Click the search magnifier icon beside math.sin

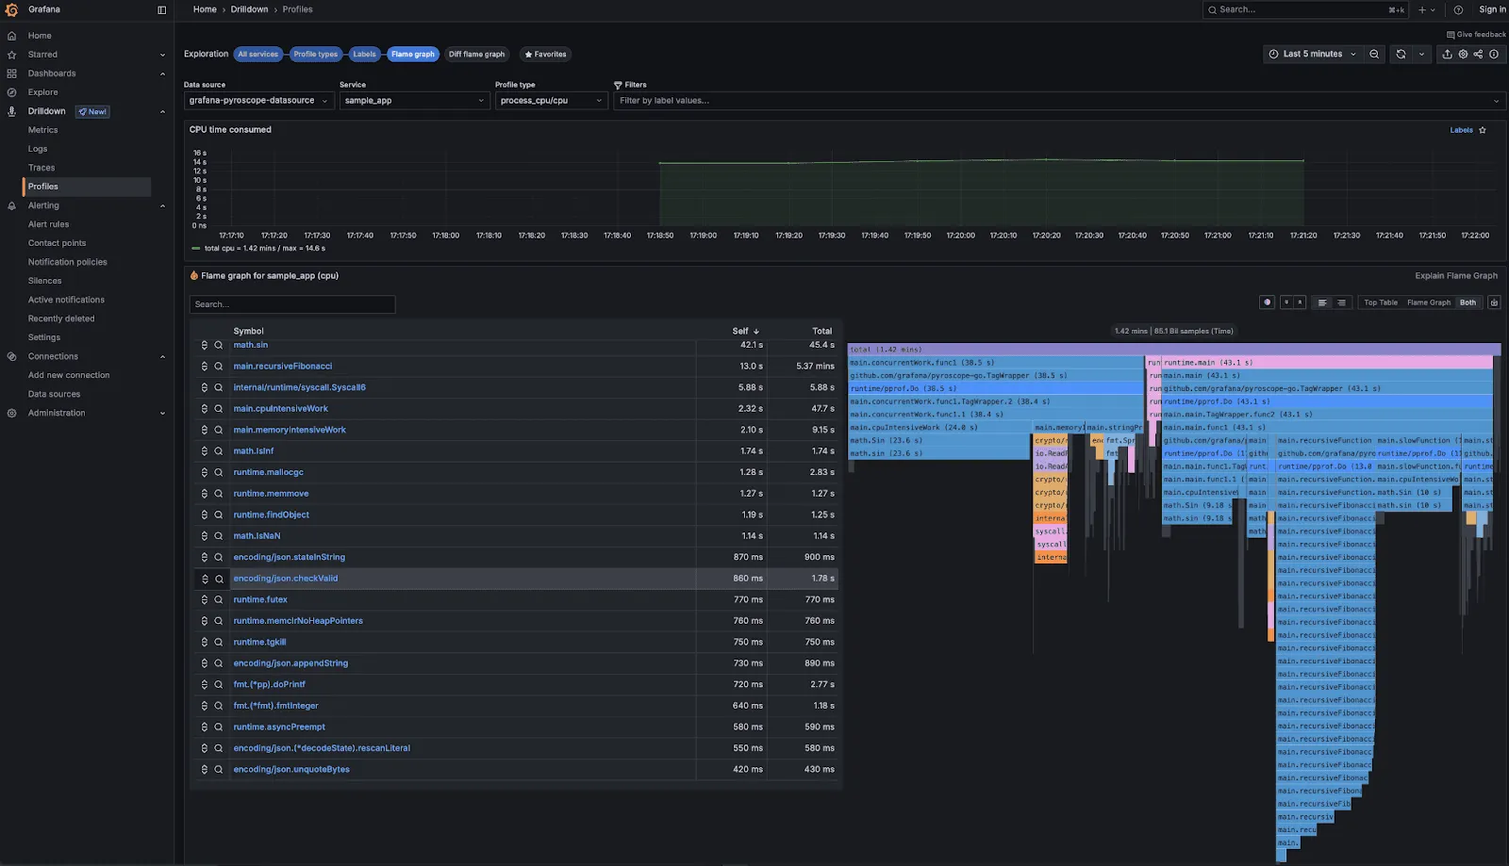pyautogui.click(x=219, y=345)
